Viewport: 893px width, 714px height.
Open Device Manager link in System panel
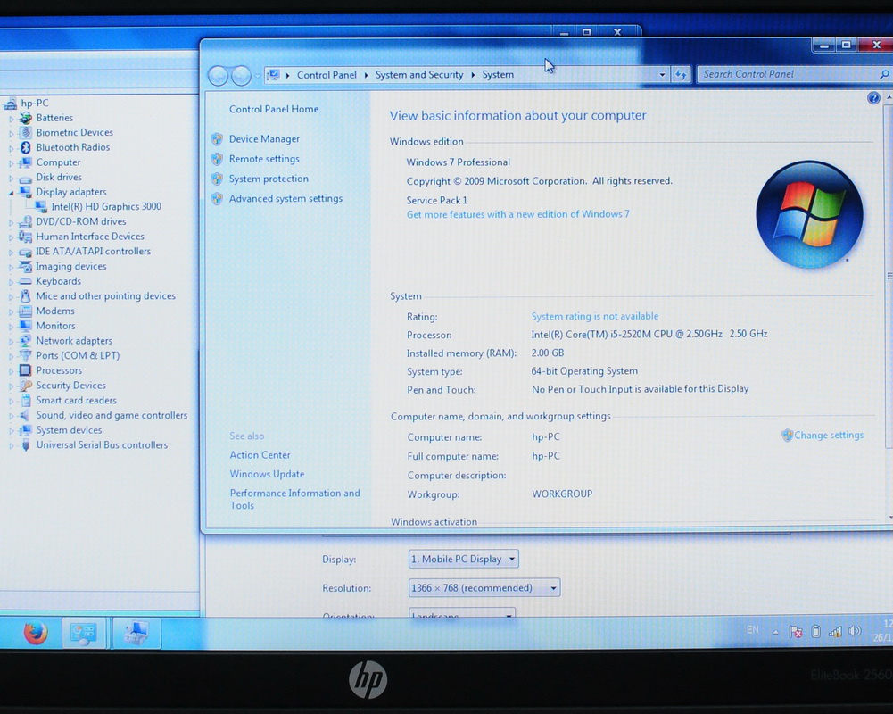coord(264,139)
